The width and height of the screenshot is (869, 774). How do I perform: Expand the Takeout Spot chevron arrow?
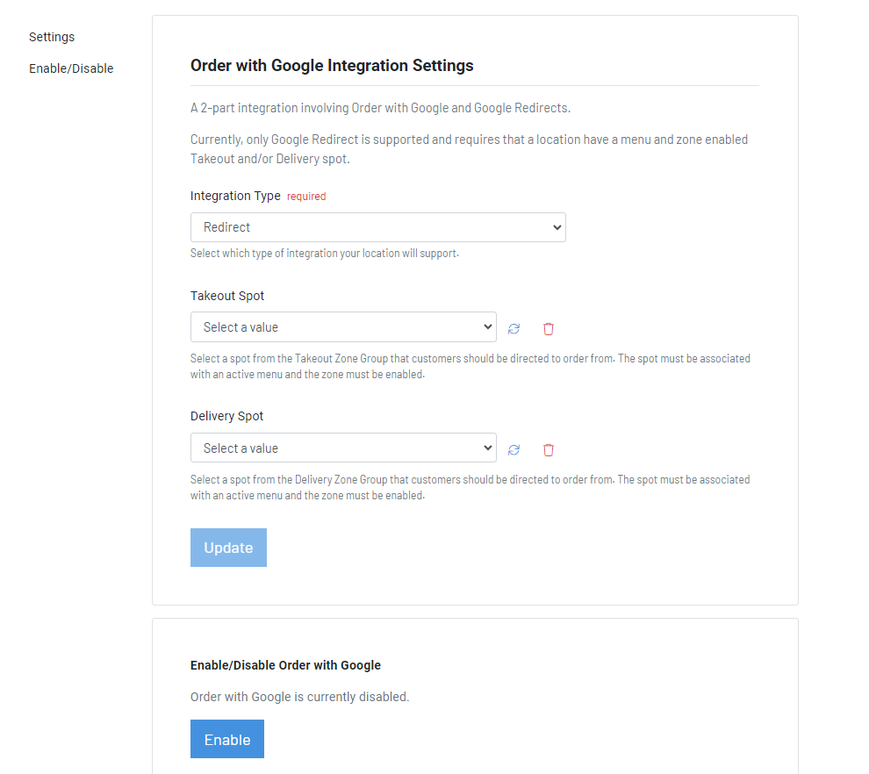pyautogui.click(x=487, y=326)
